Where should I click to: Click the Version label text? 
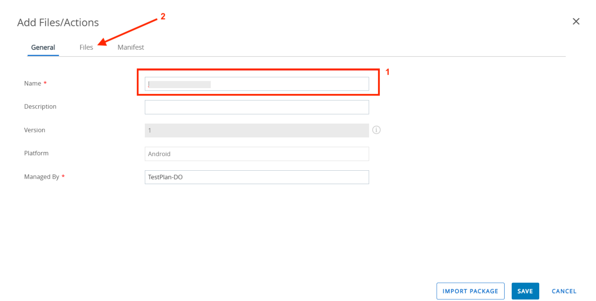coord(35,130)
